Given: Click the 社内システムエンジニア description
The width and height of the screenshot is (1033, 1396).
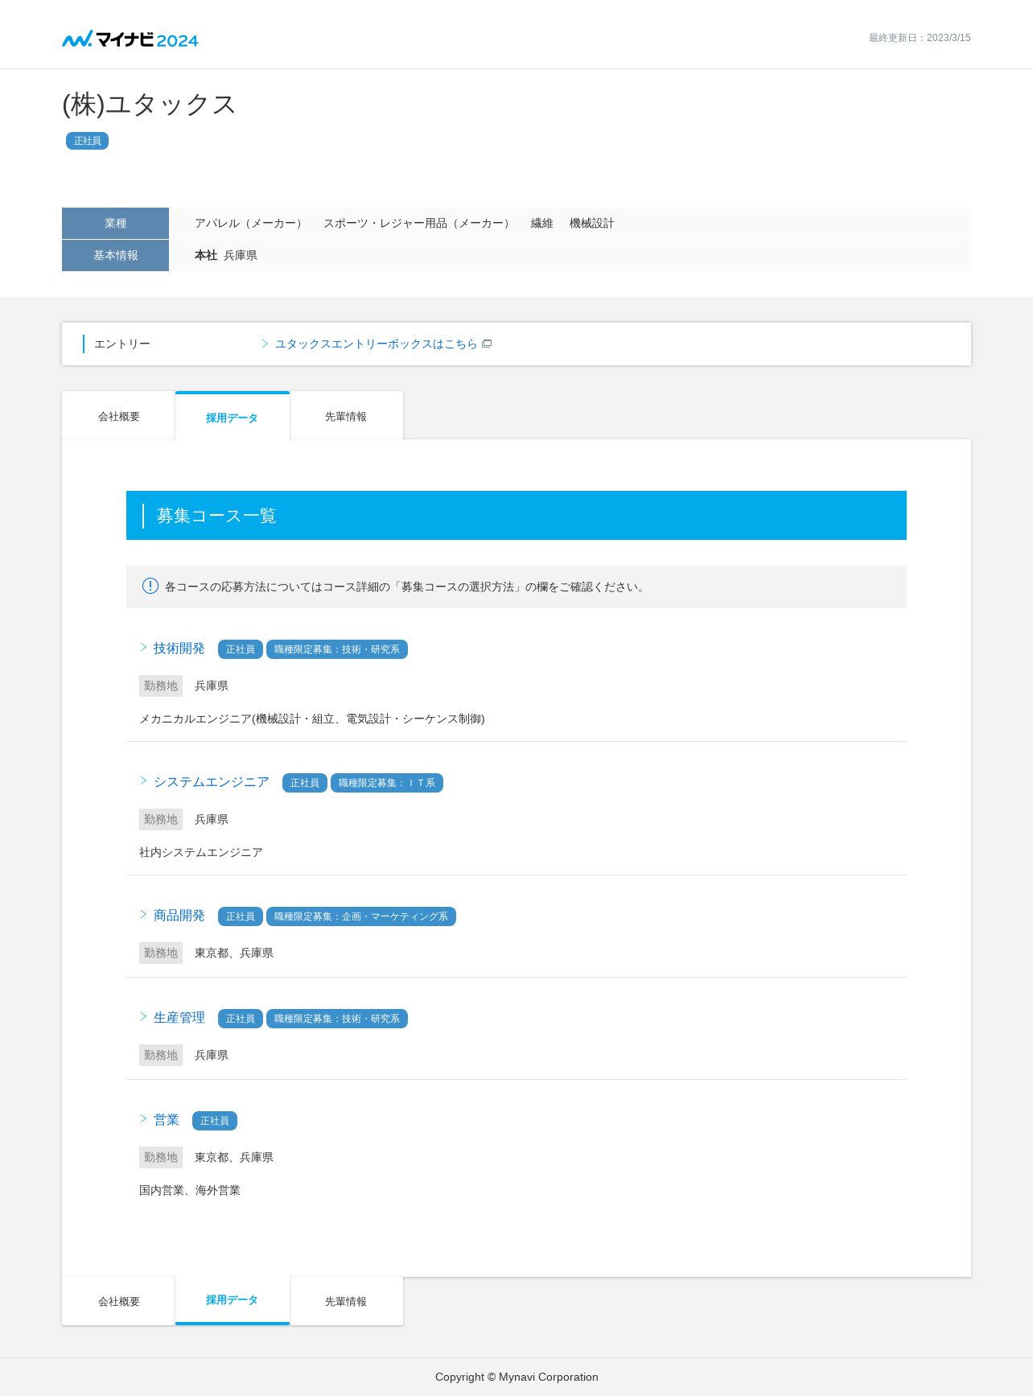Looking at the screenshot, I should (201, 852).
